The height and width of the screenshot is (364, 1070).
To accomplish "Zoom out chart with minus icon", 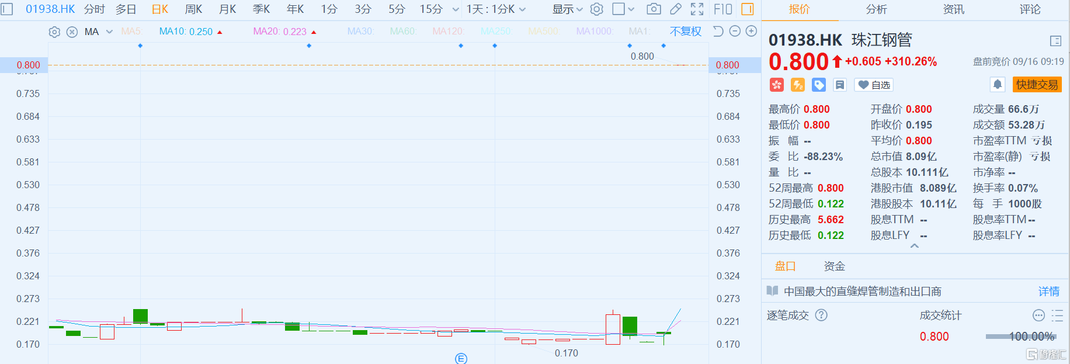I will point(735,32).
